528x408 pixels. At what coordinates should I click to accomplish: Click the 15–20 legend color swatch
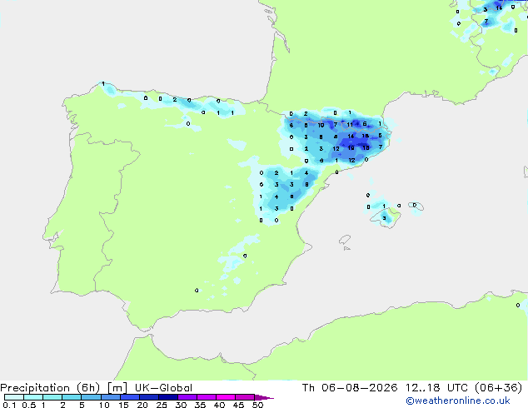pyautogui.click(x=129, y=397)
